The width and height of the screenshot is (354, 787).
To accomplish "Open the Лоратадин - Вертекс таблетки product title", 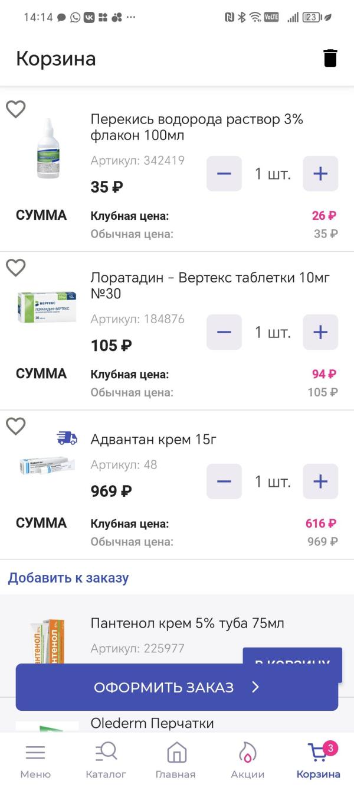I will coord(210,285).
